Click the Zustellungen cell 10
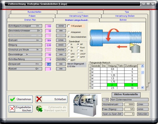Screen dimensions: 158x124 coord(131,88)
